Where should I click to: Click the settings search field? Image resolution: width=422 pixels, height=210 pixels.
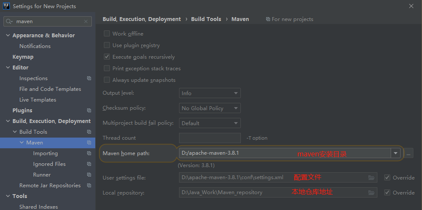pos(48,21)
